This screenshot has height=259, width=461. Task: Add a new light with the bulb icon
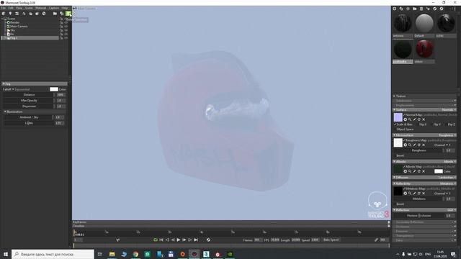pyautogui.click(x=10, y=14)
